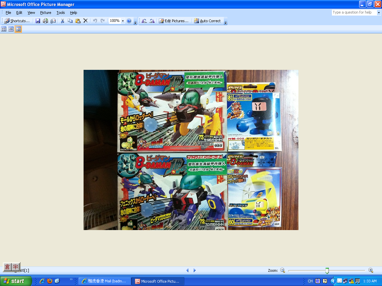The width and height of the screenshot is (382, 286).
Task: Click the Cangjie input method tray icon
Action: coord(317,281)
